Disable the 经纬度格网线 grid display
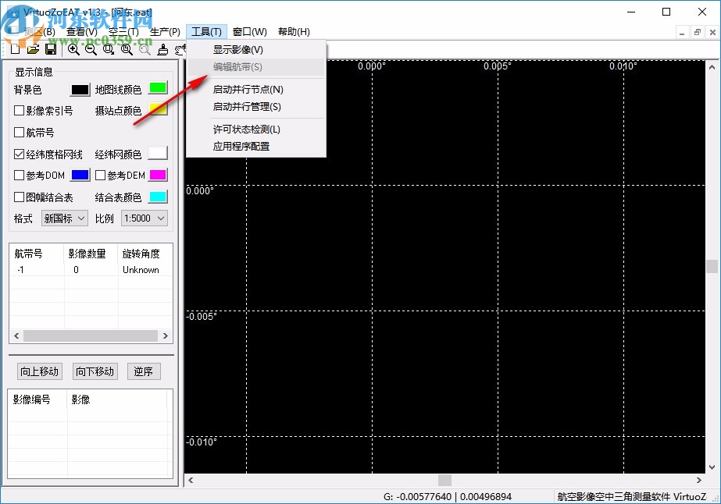This screenshot has height=504, width=721. click(x=18, y=154)
